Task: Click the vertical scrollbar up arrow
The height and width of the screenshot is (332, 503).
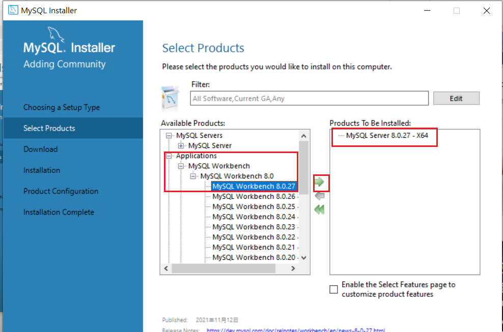Action: pyautogui.click(x=304, y=136)
